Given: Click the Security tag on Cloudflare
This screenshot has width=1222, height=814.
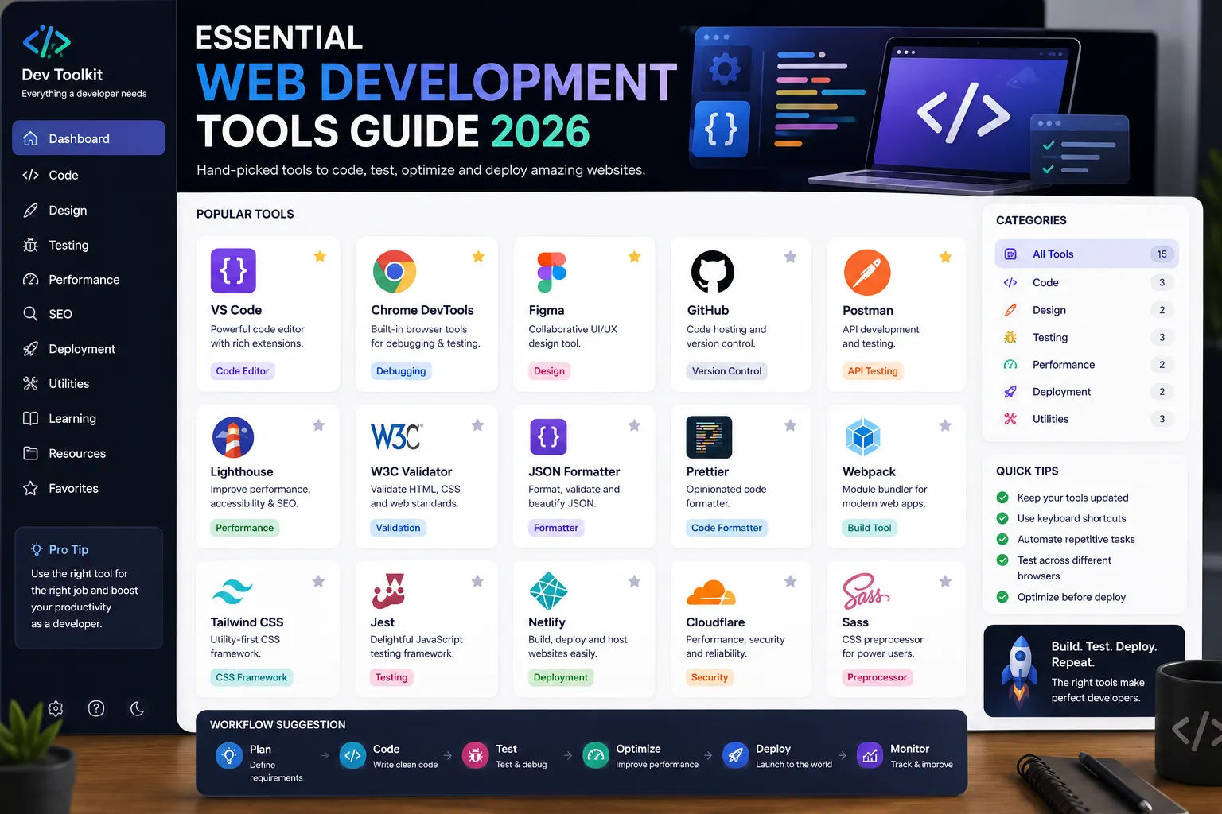Looking at the screenshot, I should pyautogui.click(x=709, y=677).
